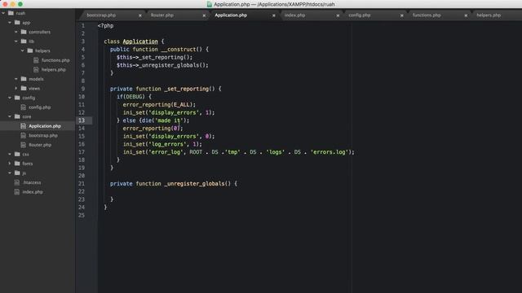Open bootstrap.php from the sidebar

coord(43,135)
